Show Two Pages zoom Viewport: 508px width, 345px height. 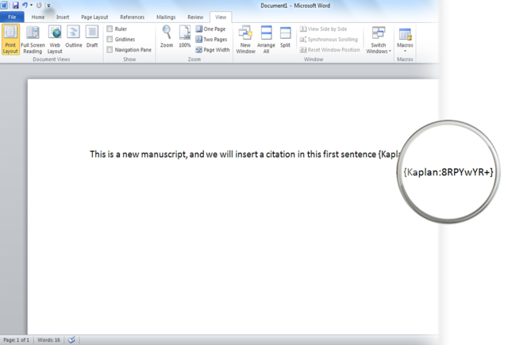[211, 39]
